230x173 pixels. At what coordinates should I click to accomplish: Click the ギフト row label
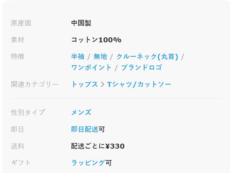click(21, 163)
